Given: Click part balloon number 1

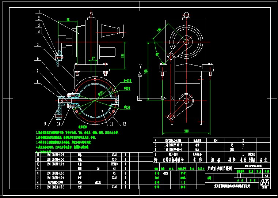Looking at the screenshot, I should point(38,11).
